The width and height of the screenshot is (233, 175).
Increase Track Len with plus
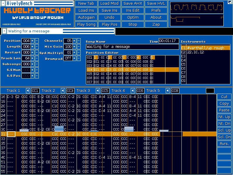(x=32, y=58)
